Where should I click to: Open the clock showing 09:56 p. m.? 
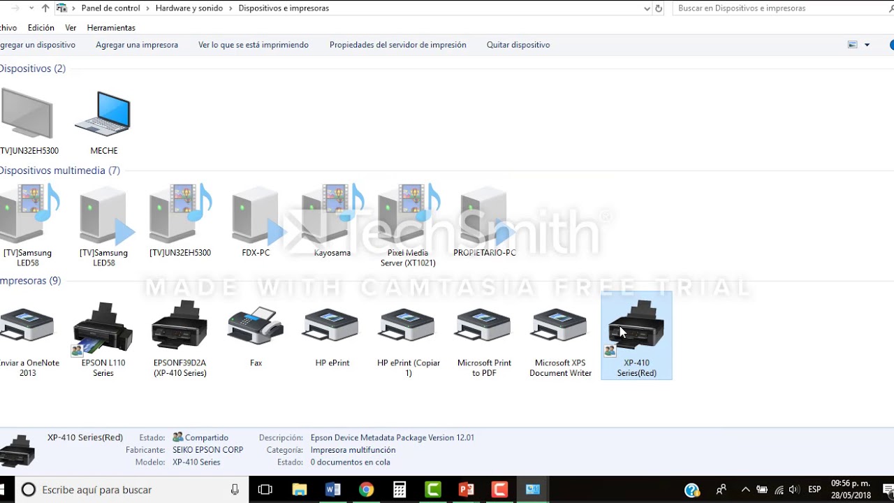[x=851, y=490]
